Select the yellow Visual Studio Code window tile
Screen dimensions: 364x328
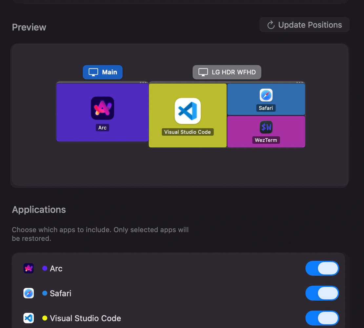pos(188,115)
